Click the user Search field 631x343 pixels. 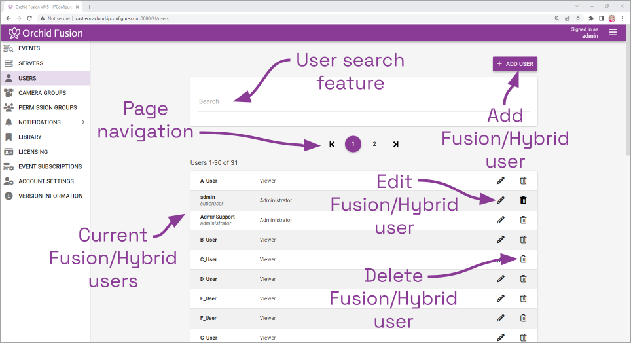point(364,102)
